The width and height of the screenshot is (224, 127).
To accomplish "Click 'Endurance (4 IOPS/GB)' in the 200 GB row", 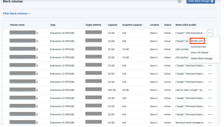I will pyautogui.click(x=62, y=90).
